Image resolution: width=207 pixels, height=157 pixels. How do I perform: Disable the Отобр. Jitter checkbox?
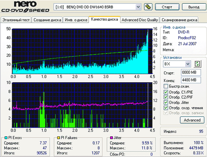(166, 103)
